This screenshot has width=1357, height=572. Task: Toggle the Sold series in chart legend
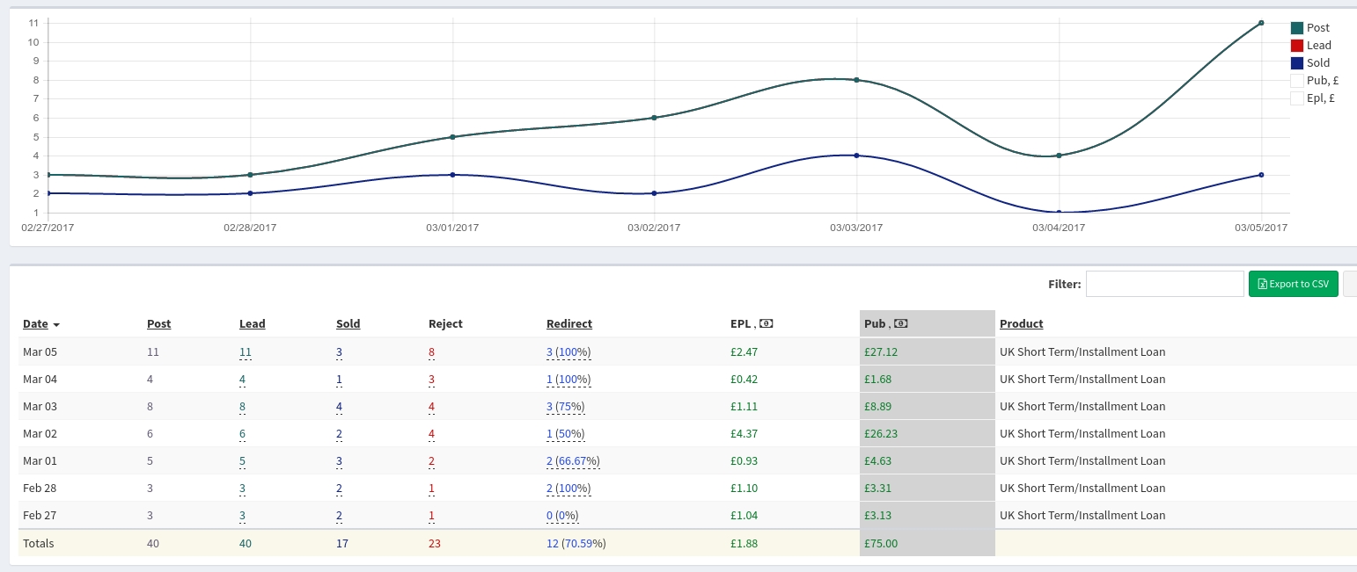(x=1296, y=63)
